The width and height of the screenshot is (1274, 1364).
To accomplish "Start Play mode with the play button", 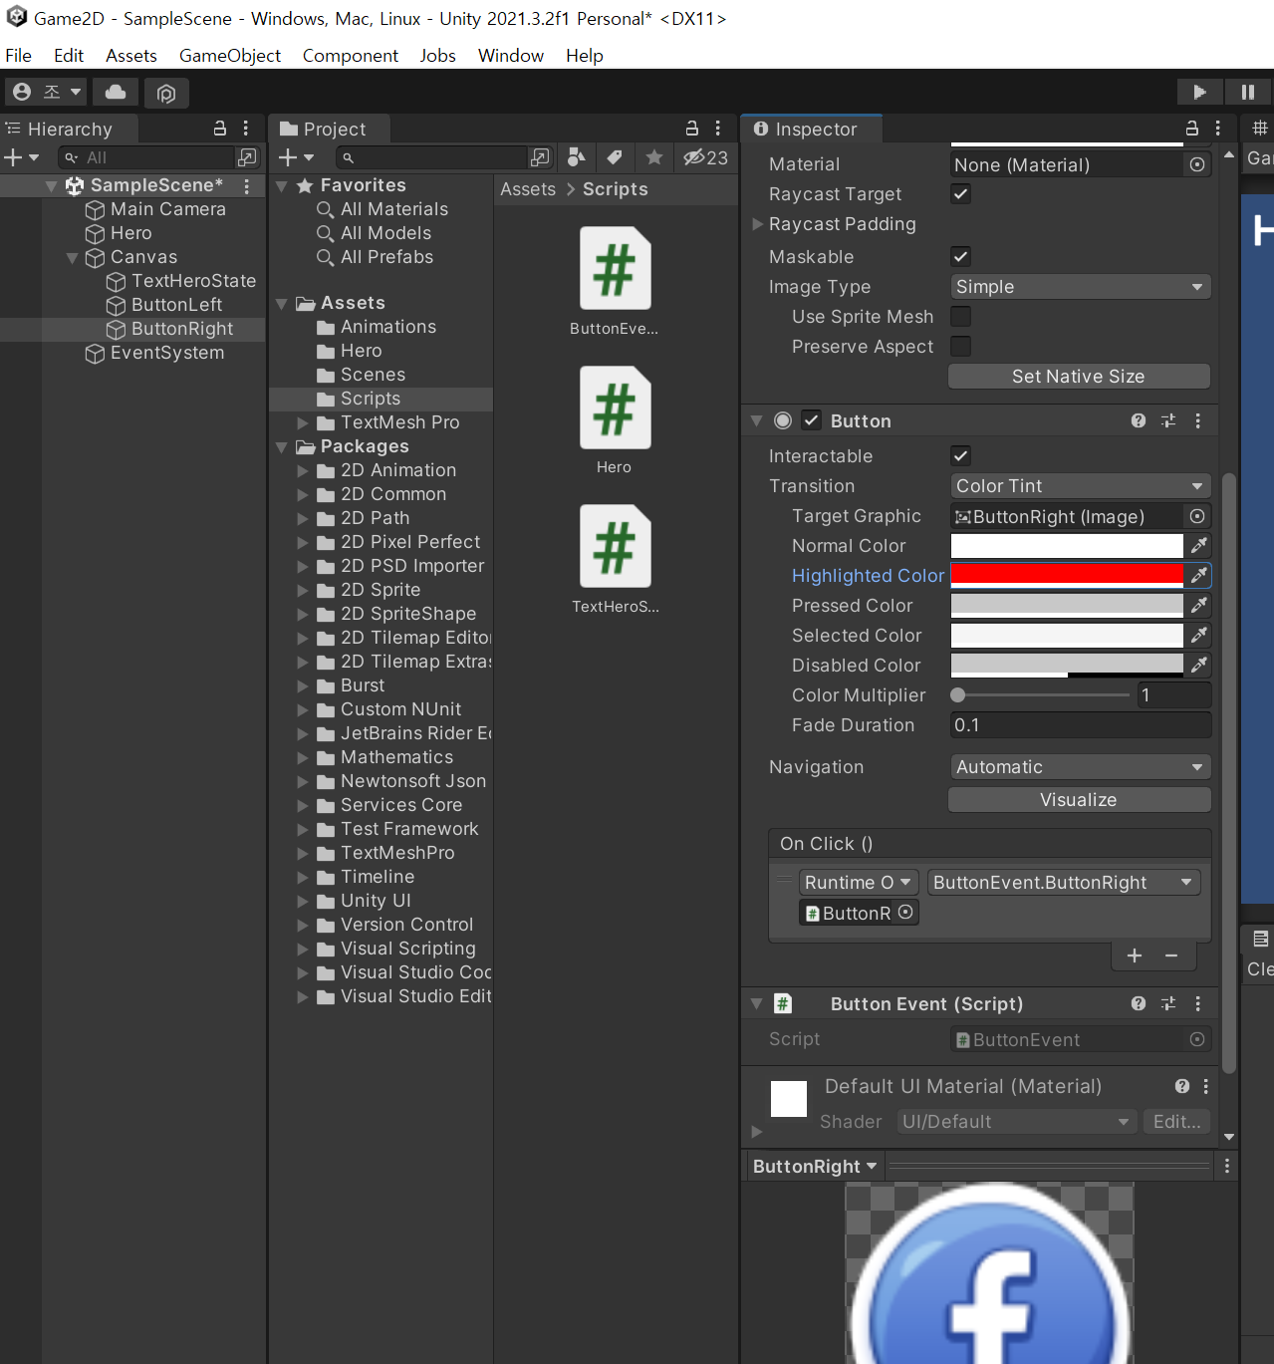I will (x=1199, y=92).
